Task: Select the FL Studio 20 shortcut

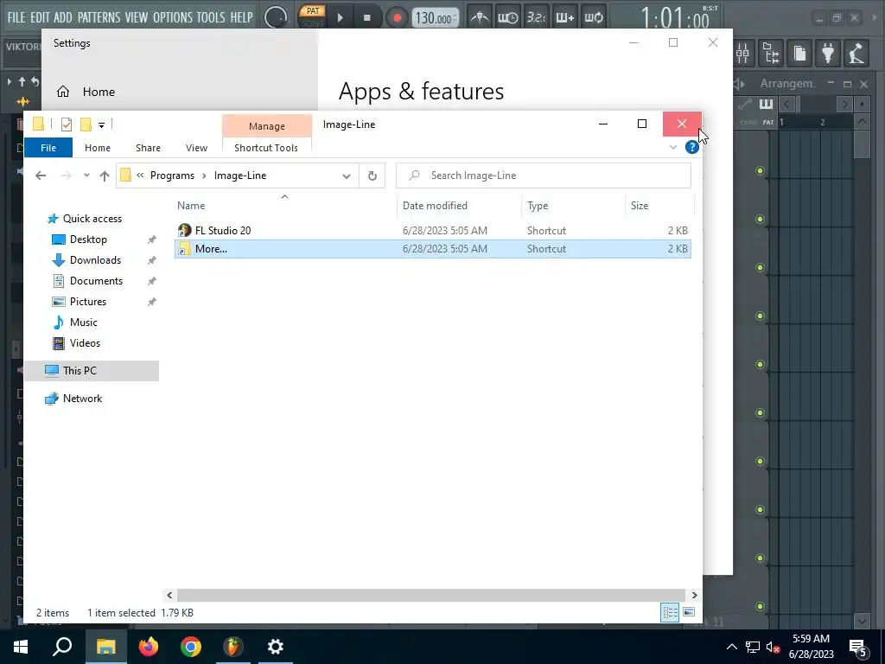Action: [x=432, y=230]
